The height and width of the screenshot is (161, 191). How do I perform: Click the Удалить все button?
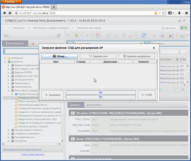pos(98,56)
